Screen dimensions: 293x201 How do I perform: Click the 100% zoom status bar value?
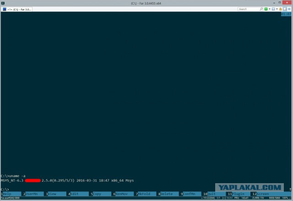point(285,198)
